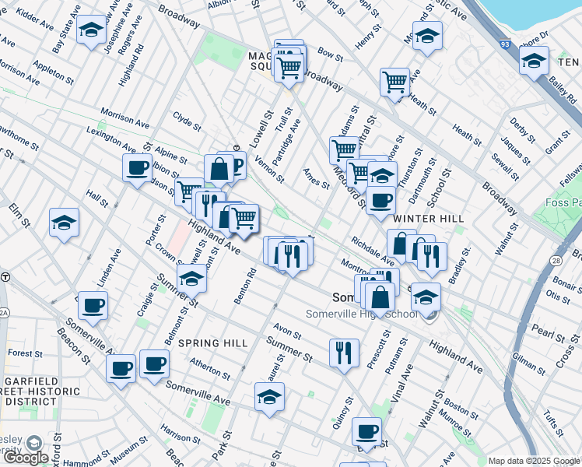The height and width of the screenshot is (467, 582).
Task: Click the coffee cup marker near Linden Ave
Action: pyautogui.click(x=93, y=304)
